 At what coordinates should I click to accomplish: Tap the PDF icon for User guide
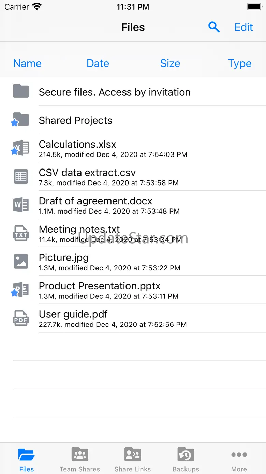[x=21, y=318]
